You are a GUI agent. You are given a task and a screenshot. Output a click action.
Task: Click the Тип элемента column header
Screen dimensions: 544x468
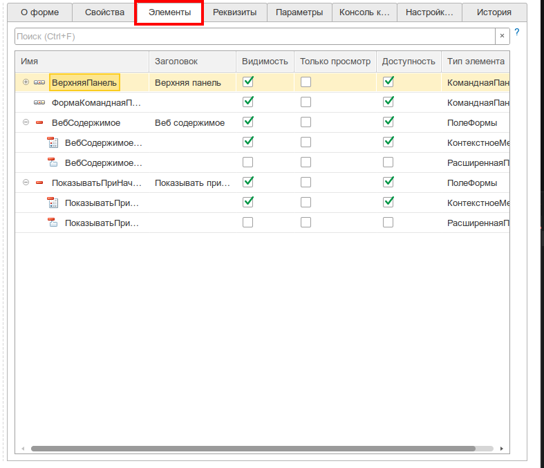click(x=476, y=62)
